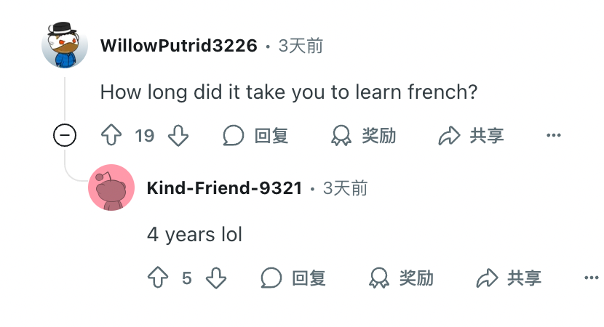Downvote Kind-Friend-9321's reply
Screen dimensions: 604x327
click(x=216, y=278)
